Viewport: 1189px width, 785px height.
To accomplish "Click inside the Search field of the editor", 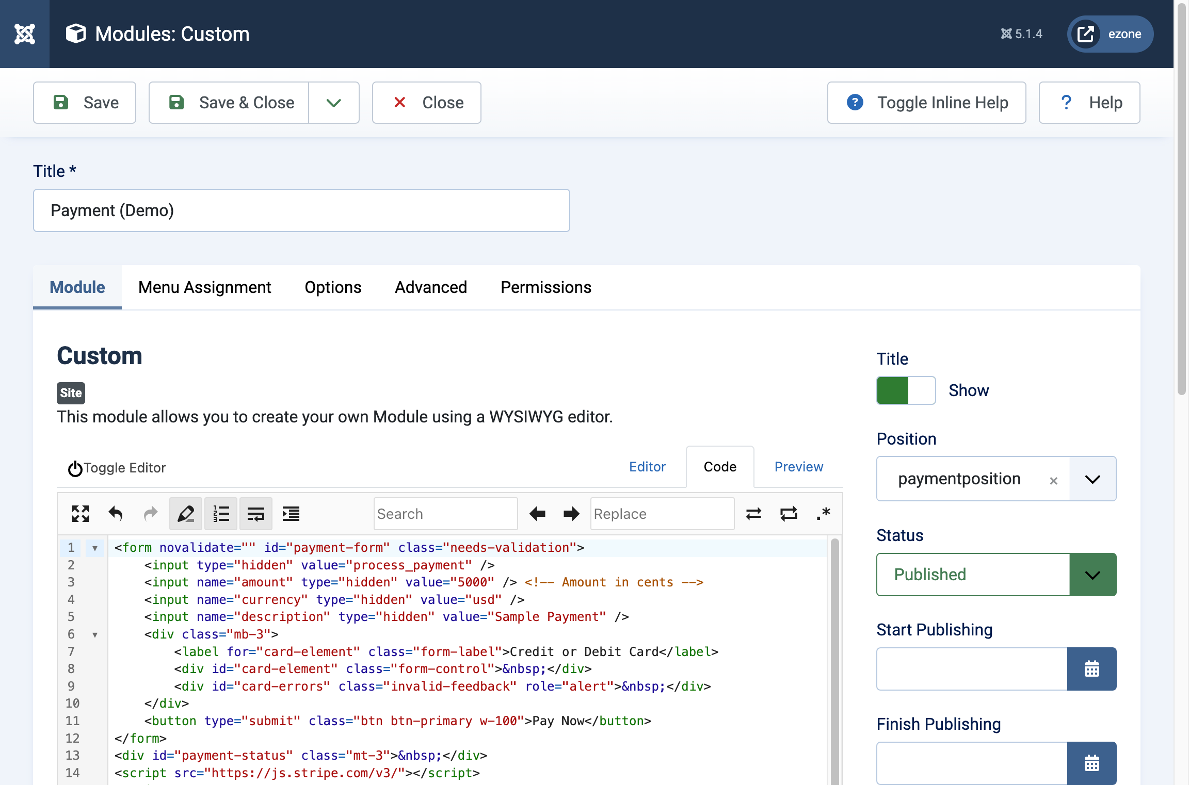I will (445, 514).
